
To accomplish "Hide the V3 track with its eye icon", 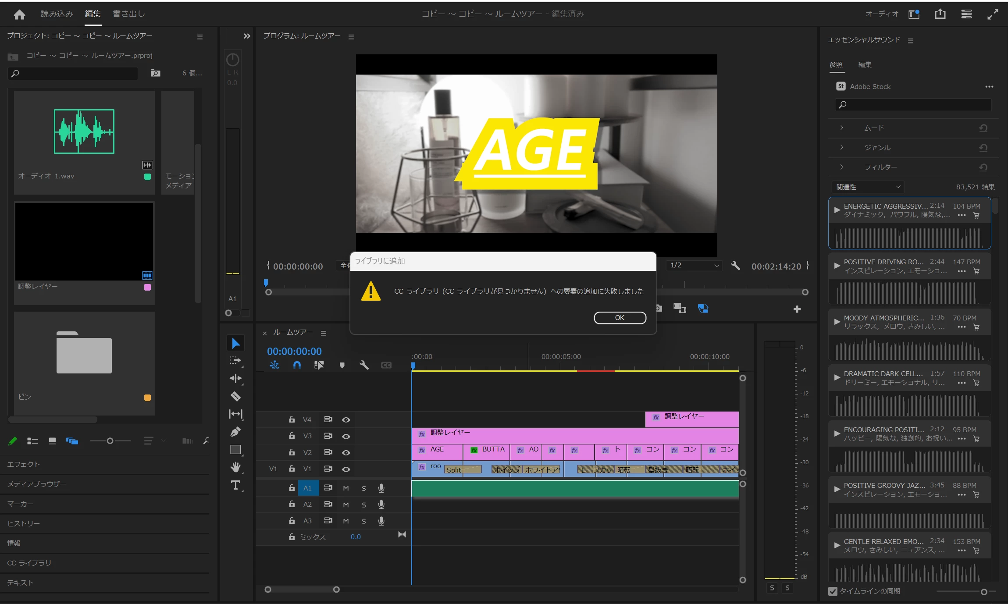I will tap(346, 437).
